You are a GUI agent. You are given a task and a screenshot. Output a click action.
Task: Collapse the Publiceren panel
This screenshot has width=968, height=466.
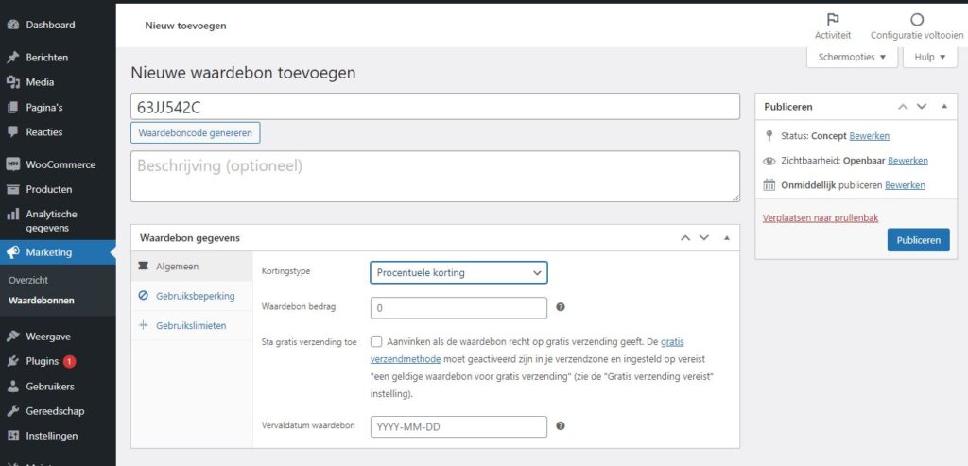click(944, 106)
